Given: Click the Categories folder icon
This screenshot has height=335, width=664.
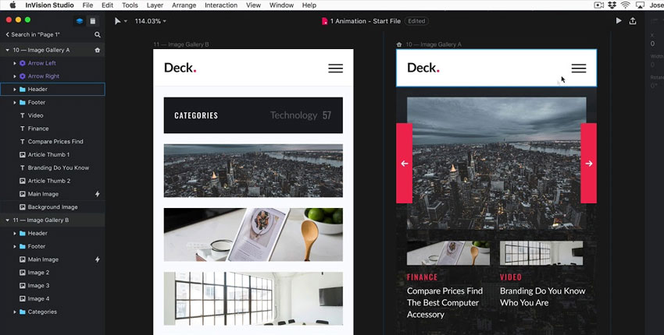Looking at the screenshot, I should click(23, 312).
